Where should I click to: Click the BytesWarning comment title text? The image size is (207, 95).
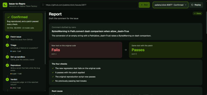coord(90,31)
